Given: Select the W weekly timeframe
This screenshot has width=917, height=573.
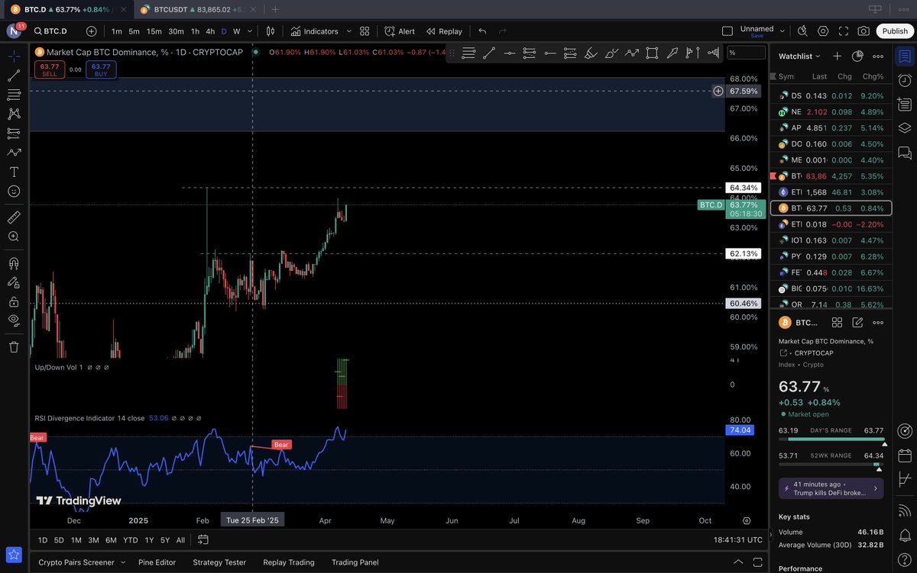Looking at the screenshot, I should [x=236, y=31].
